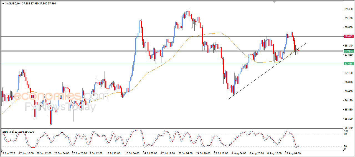Image resolution: width=355 pixels, height=157 pixels.
Task: Click the OHLC values 37.985 37.990 37.800 37.966
Action: point(39,4)
